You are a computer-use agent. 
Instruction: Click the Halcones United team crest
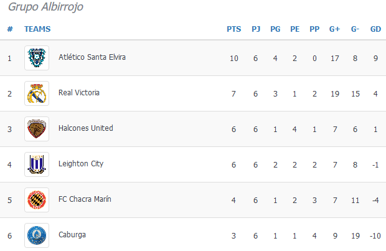pyautogui.click(x=37, y=129)
